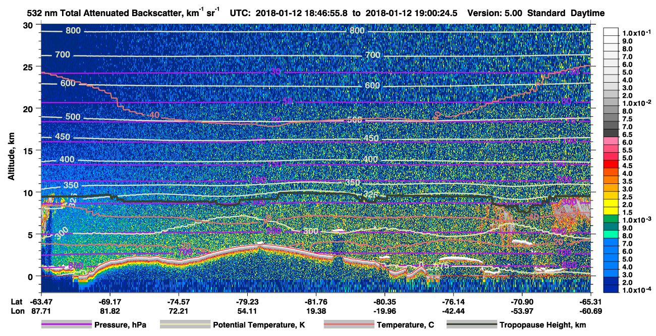Click the "Lon" row label
656x336 pixels.
pos(17,310)
